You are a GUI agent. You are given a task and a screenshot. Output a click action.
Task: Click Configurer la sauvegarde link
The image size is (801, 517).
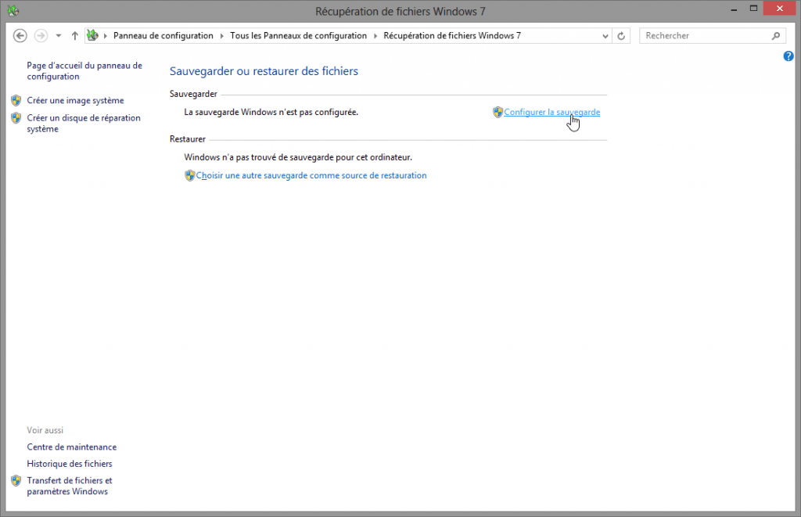pos(551,113)
